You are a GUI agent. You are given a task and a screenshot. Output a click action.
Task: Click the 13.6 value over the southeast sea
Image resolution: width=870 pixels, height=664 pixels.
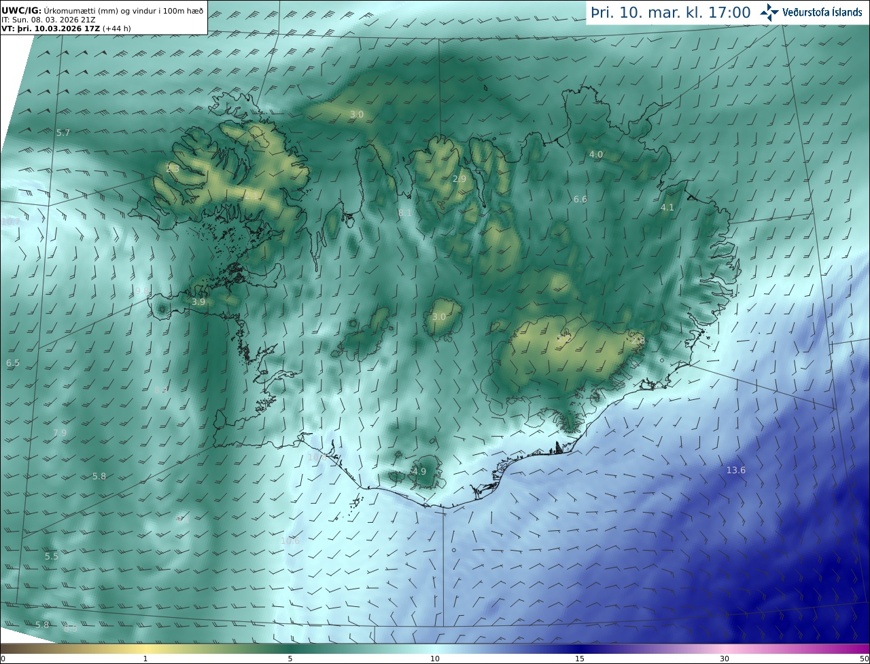[736, 471]
